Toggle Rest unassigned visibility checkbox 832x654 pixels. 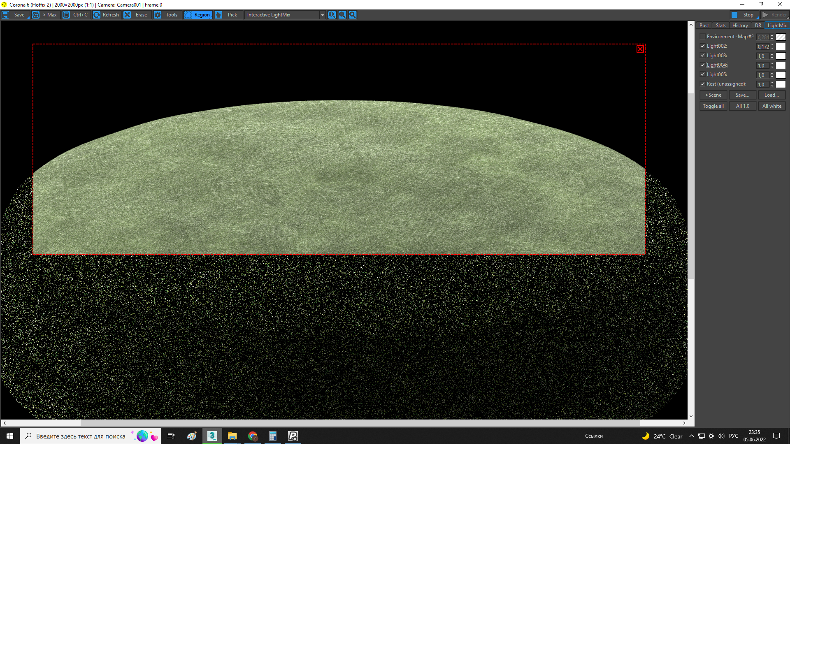(702, 83)
